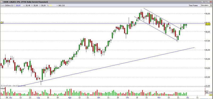Click the Giu month label on the time axis
213x99 pixels.
(x=11, y=98)
